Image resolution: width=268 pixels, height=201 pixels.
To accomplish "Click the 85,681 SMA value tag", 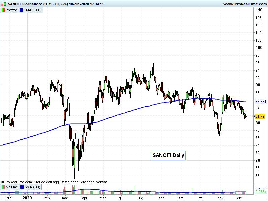I will 261,102.
